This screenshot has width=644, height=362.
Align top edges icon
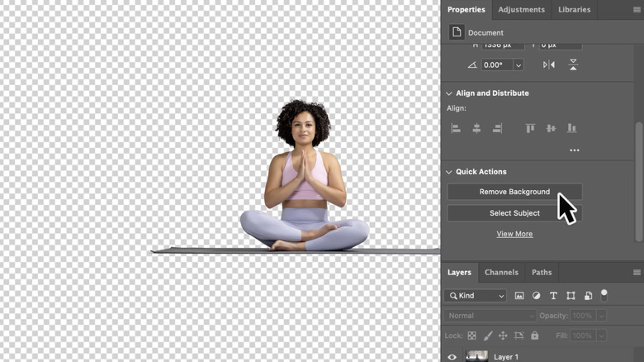530,128
